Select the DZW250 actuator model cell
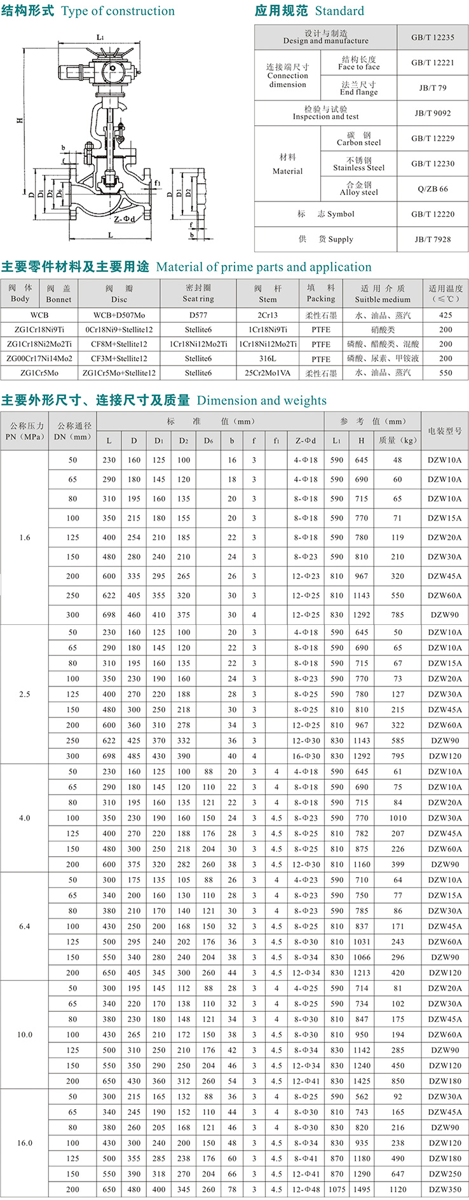Image resolution: width=469 pixels, height=1200 pixels. click(445, 1174)
